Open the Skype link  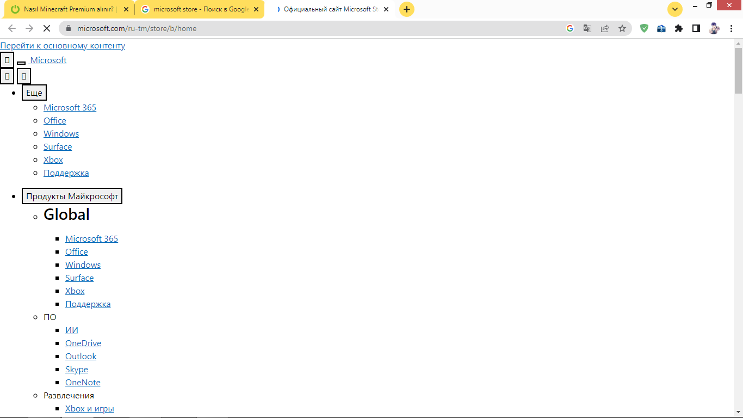(x=77, y=370)
